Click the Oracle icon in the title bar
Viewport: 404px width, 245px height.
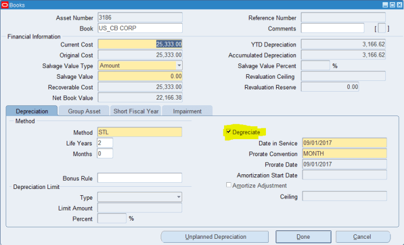click(5, 5)
